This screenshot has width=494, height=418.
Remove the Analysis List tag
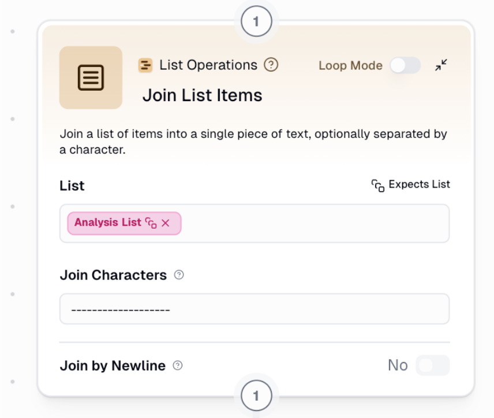click(166, 223)
